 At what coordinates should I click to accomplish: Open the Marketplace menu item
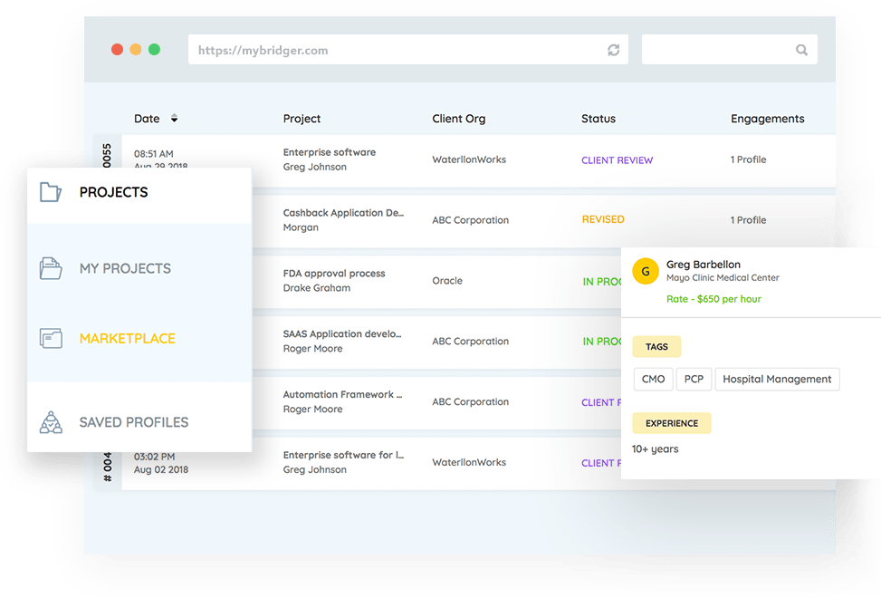127,339
